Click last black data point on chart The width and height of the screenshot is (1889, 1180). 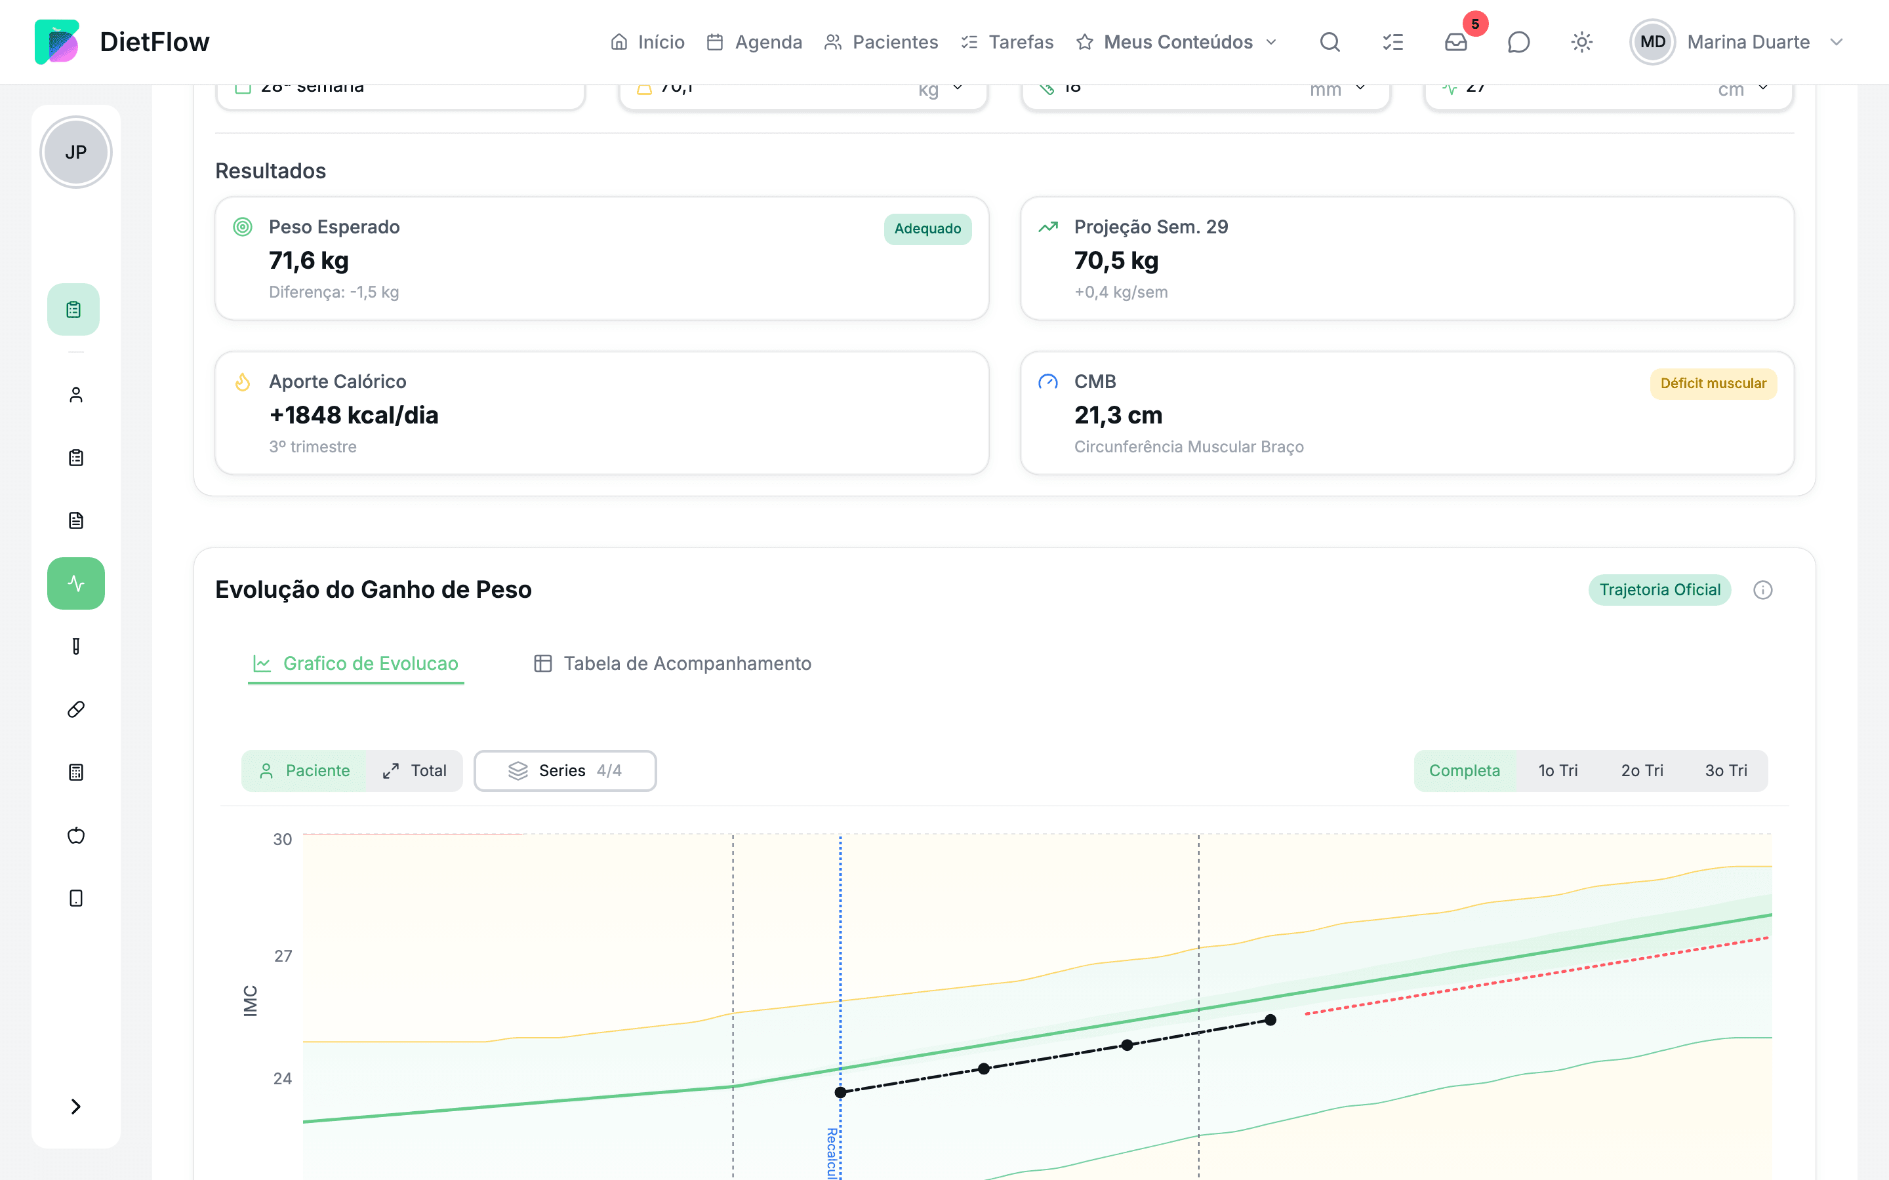click(1270, 1020)
